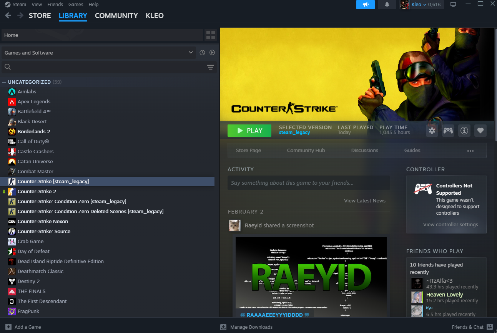The image size is (497, 333).
Task: Click the gear icon to manage the game
Action: click(432, 131)
